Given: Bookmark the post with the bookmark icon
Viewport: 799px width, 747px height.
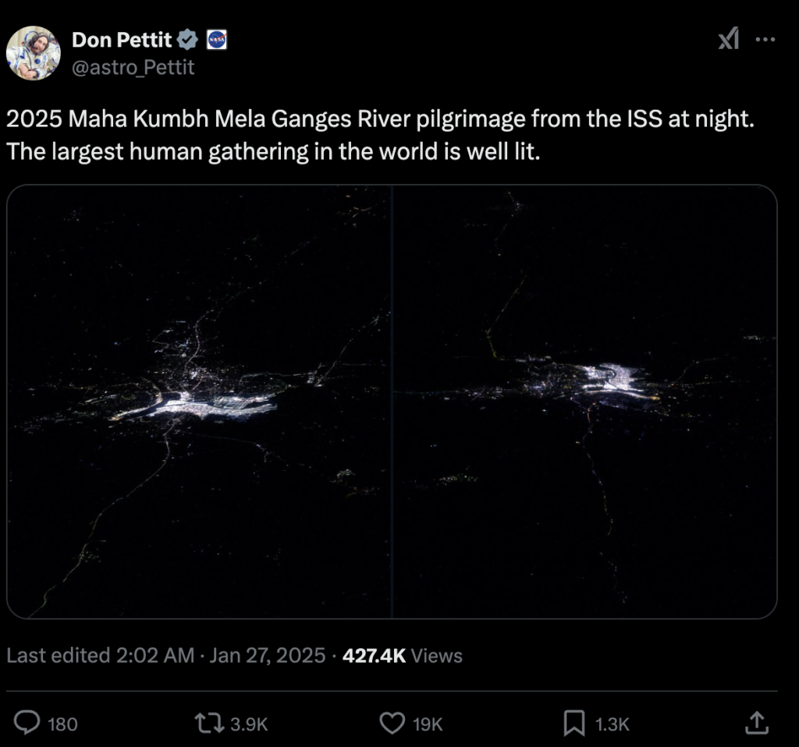Looking at the screenshot, I should coord(574,724).
